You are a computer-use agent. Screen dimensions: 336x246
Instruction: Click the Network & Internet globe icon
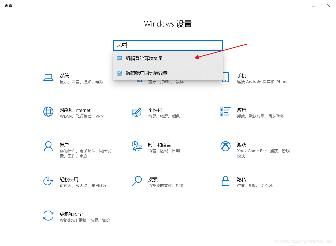tap(48, 112)
